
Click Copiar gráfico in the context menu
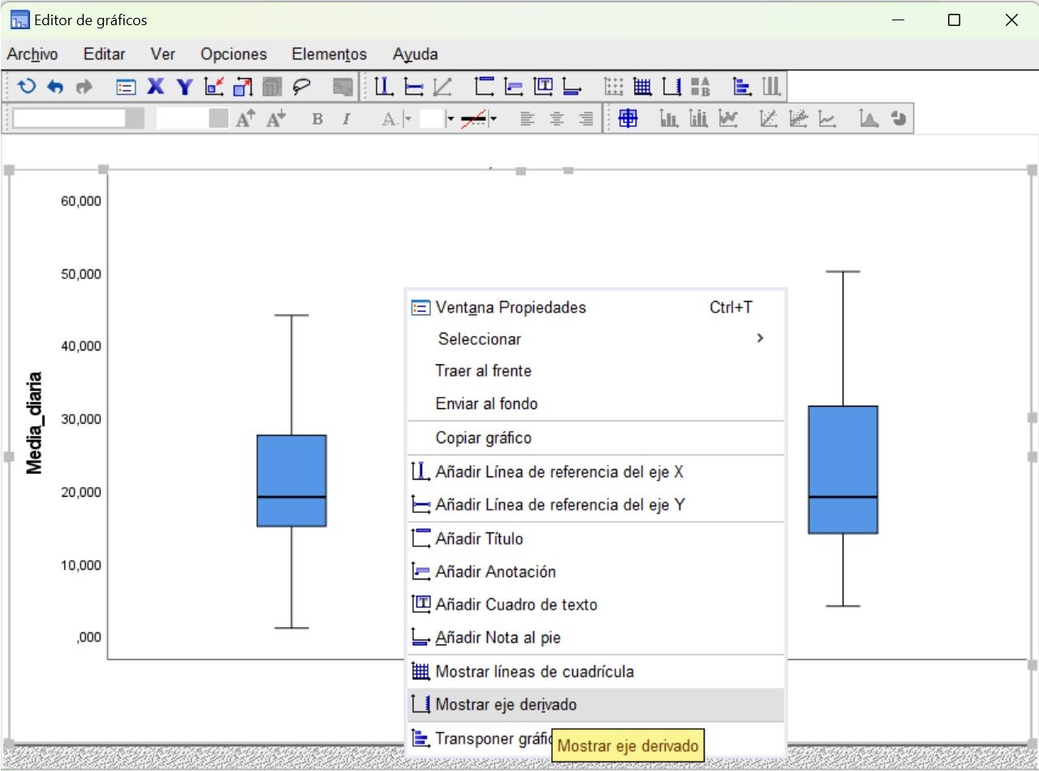(x=483, y=438)
